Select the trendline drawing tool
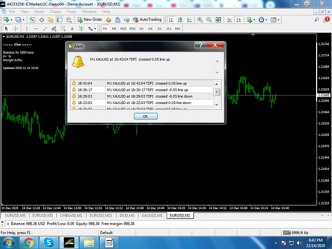The height and width of the screenshot is (249, 332). click(45, 29)
